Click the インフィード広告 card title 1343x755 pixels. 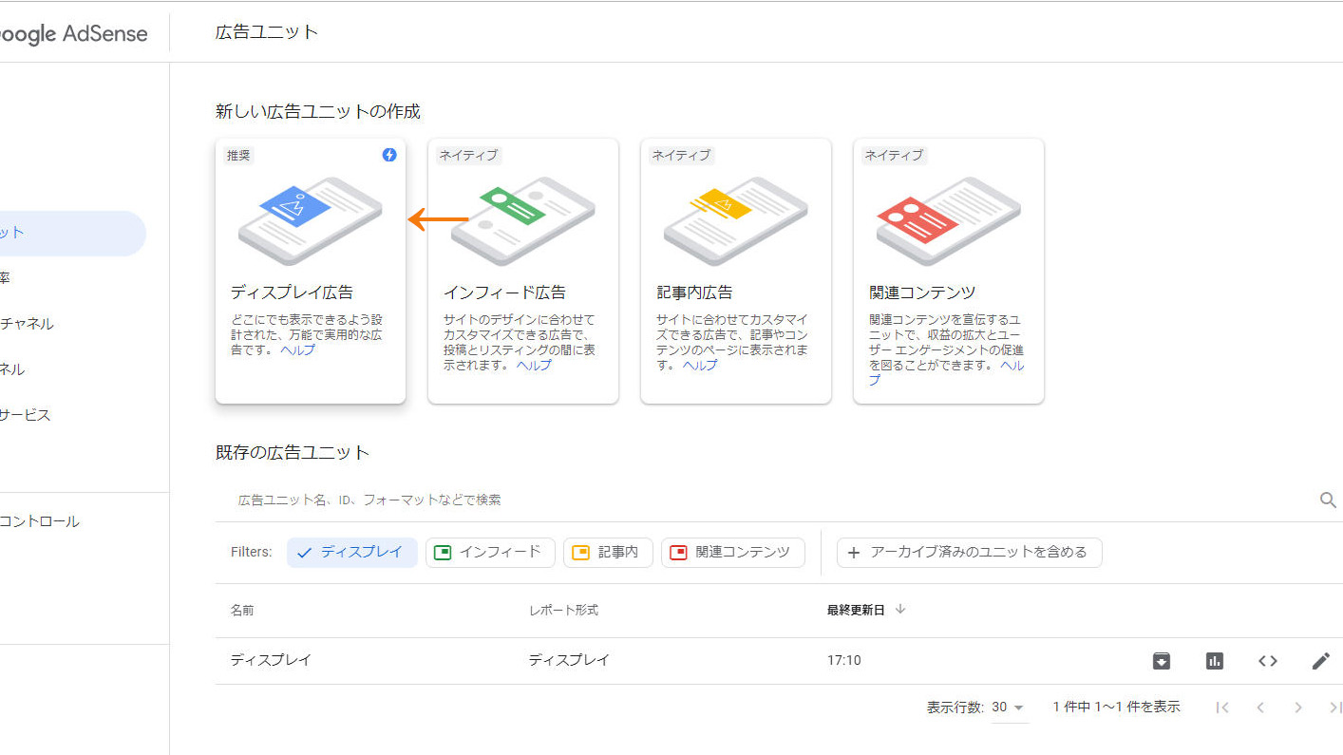click(x=504, y=293)
